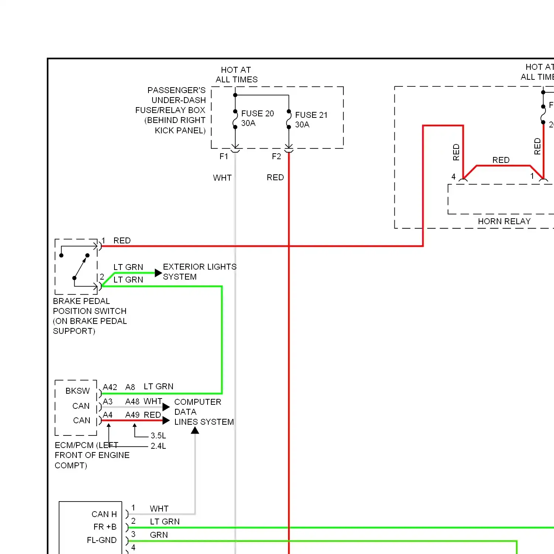This screenshot has height=554, width=554.
Task: Select the EXTERIOR LIGHTS SYSTEM label
Action: (x=199, y=272)
